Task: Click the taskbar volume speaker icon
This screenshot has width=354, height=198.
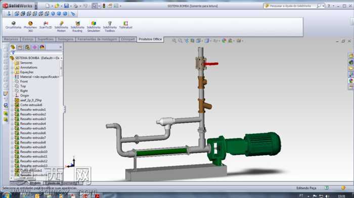Action: pos(327,196)
